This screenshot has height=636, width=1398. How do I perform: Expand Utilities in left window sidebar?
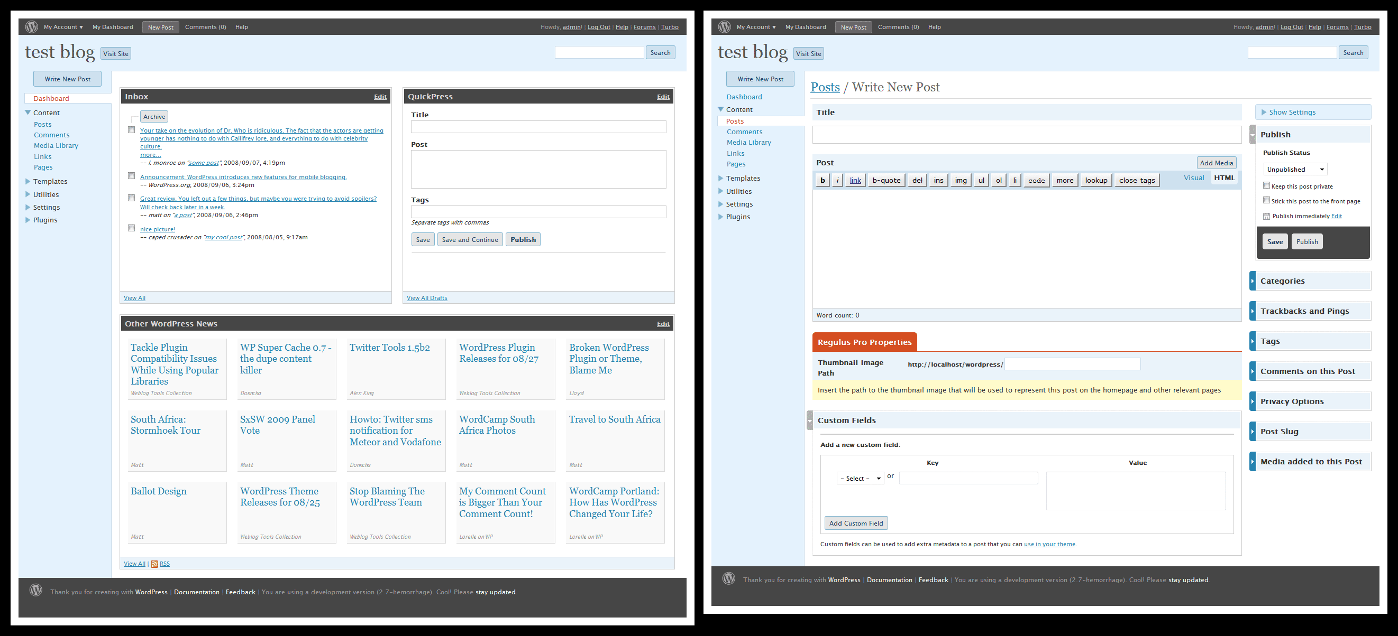[x=28, y=194]
